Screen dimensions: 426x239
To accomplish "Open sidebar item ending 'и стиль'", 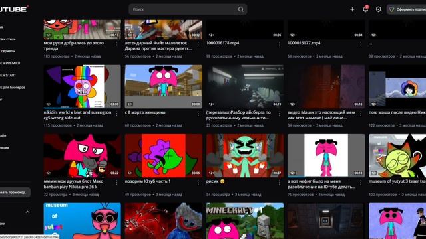I will tap(8, 39).
